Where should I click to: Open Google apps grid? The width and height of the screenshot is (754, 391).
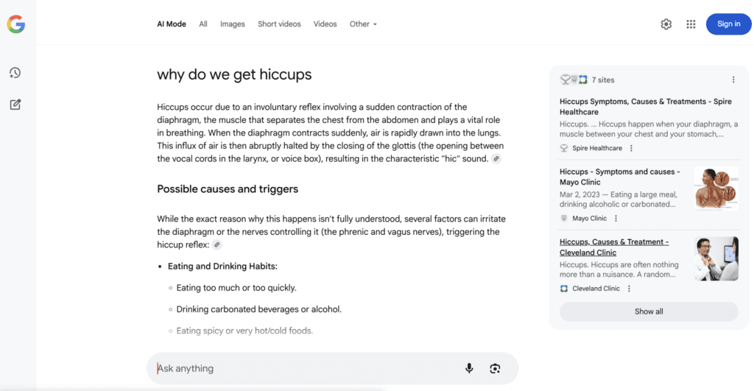(x=691, y=24)
